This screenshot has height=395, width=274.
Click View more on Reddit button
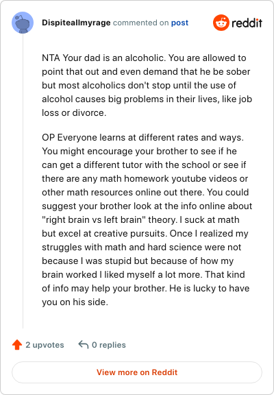click(x=137, y=372)
